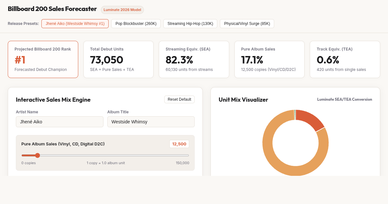Click the 'Forecasted Debut Champion' text
388x204 pixels.
coord(41,69)
